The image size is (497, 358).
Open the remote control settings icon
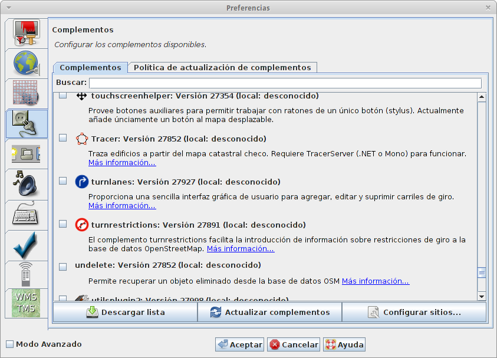pyautogui.click(x=26, y=275)
